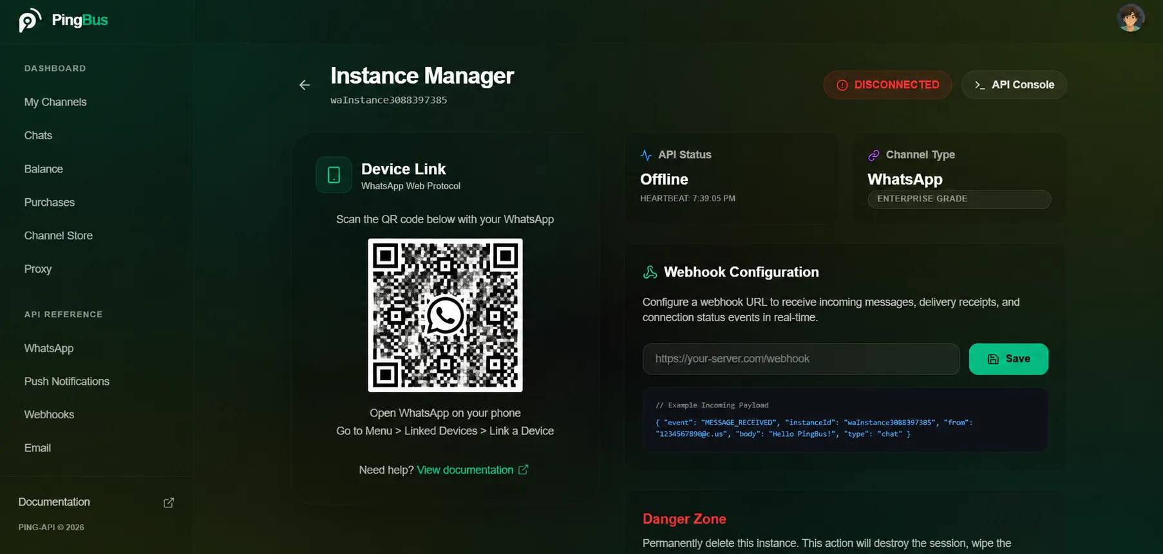Screen dimensions: 1163x554
Task: Open My Channels in the sidebar
Action: pos(55,102)
